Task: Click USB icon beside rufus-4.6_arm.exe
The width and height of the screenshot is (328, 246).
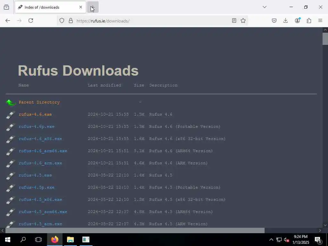Action: [x=11, y=163]
